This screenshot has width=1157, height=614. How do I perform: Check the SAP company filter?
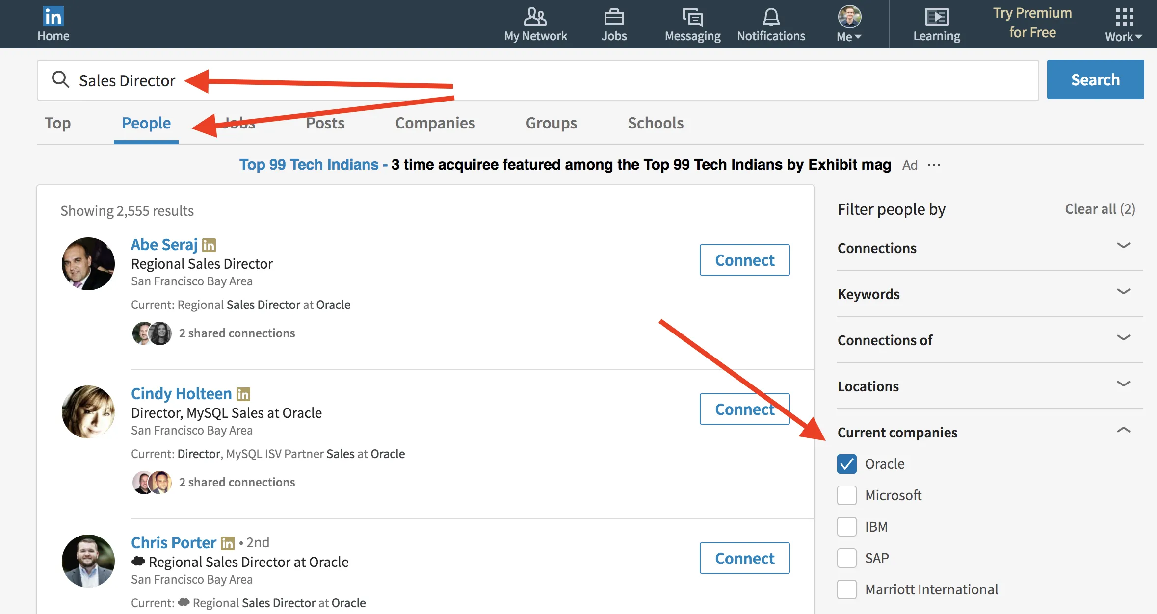point(846,558)
